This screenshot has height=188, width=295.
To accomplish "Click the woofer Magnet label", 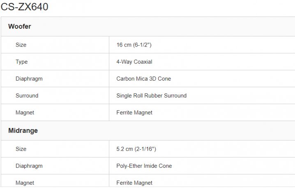I will (x=25, y=112).
